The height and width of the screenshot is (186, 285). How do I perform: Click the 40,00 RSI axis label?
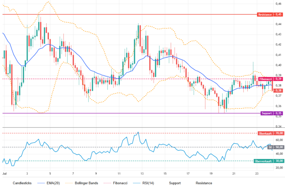point(279,154)
